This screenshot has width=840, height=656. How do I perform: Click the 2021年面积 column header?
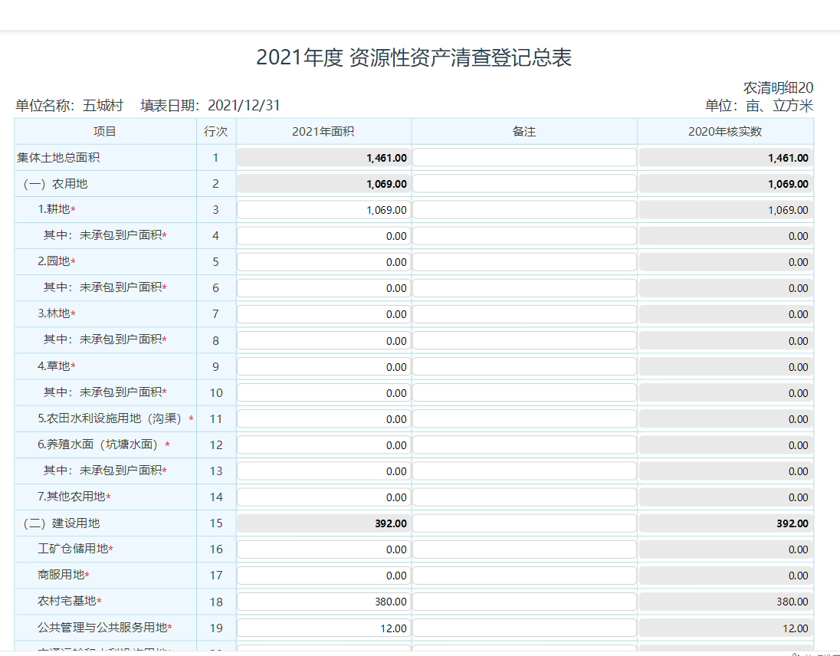coord(323,132)
